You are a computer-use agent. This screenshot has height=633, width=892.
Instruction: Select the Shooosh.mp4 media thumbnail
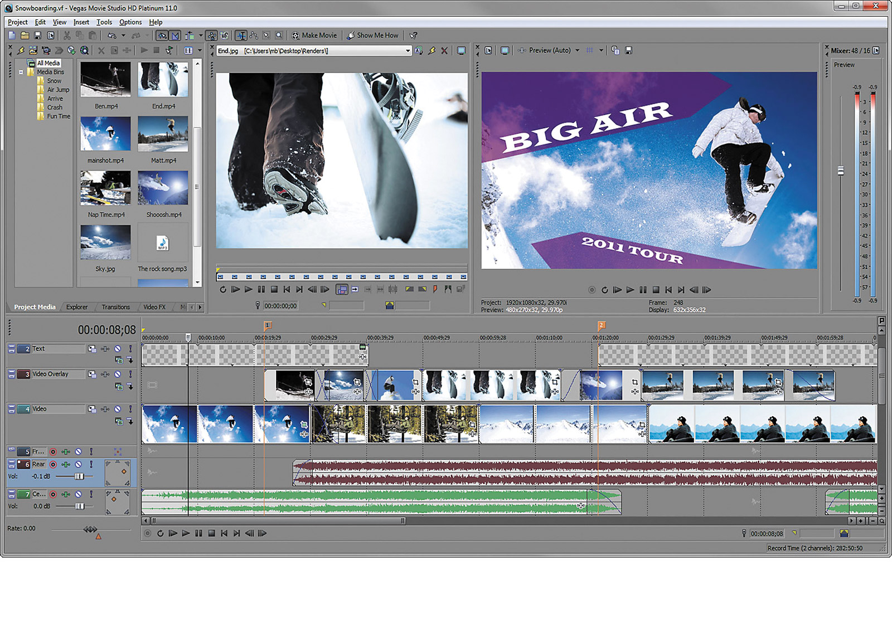click(163, 188)
